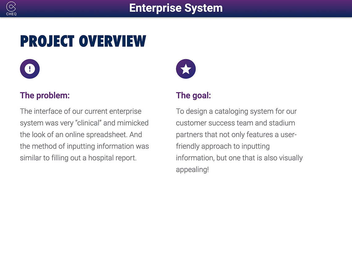Viewport: 352px width, 256px height.
Task: Click "friendly approach to inputting" line
Action: (x=223, y=146)
